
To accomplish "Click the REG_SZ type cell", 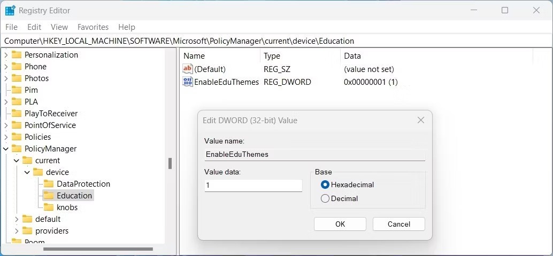I will coord(277,69).
